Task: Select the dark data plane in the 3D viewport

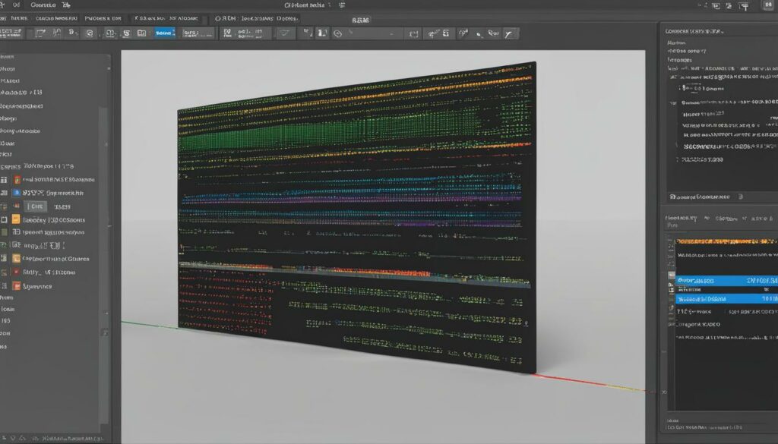Action: (356, 218)
